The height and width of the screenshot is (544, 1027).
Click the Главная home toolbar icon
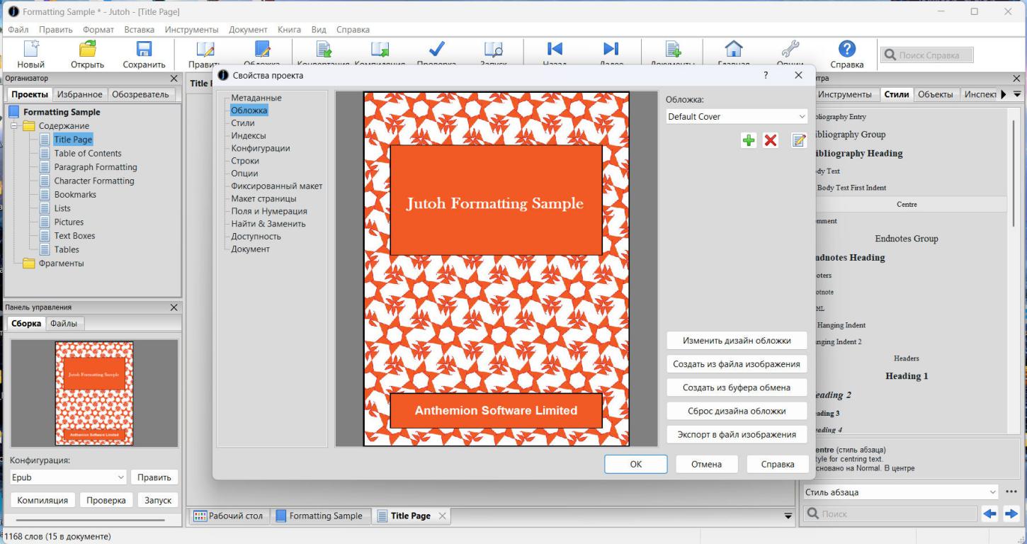point(733,50)
